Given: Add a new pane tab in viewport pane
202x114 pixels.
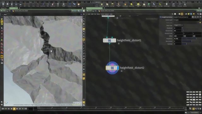Looking at the screenshot, I should (x=20, y=8).
